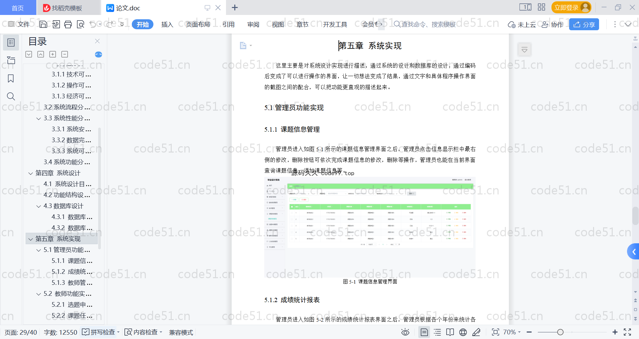Click the collapse panel icon on the right side
This screenshot has width=639, height=339.
coord(524,50)
